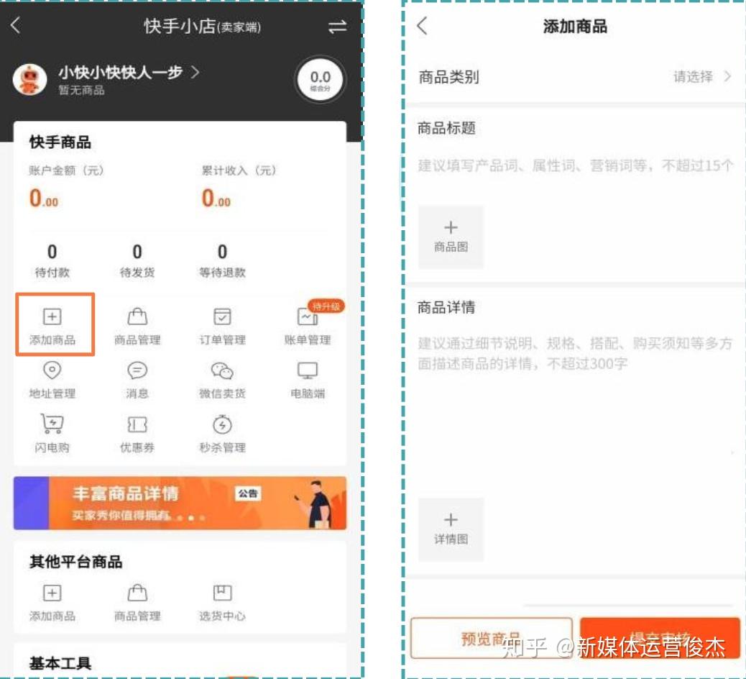Tap the switch arrows icon in shop header
746x679 pixels.
pos(337,27)
